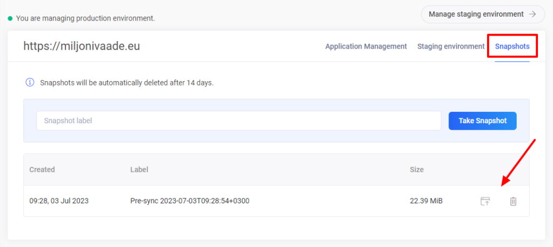Click the arrow icon in Manage staging environment
This screenshot has height=247, width=553.
point(533,14)
